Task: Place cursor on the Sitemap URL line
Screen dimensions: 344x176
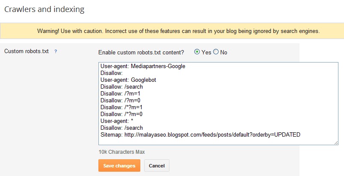Action: [x=200, y=134]
